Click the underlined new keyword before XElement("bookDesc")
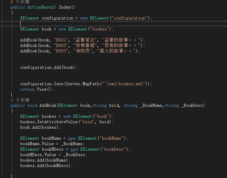The height and width of the screenshot is (178, 227). click(x=74, y=149)
